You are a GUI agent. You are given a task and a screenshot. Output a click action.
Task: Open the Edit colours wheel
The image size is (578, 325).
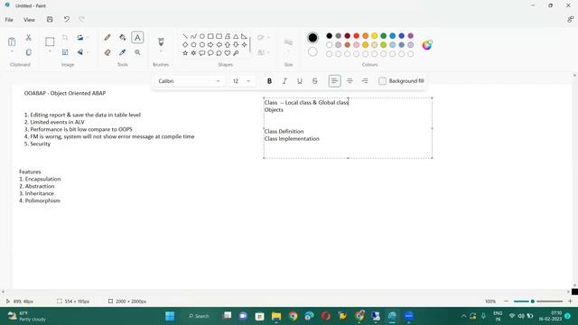pos(427,45)
